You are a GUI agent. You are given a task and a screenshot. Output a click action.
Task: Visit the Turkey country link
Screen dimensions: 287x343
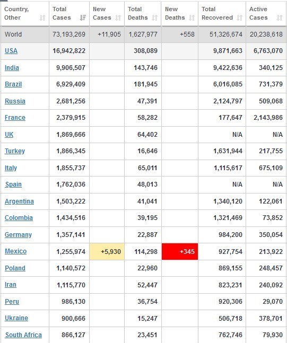tap(15, 151)
